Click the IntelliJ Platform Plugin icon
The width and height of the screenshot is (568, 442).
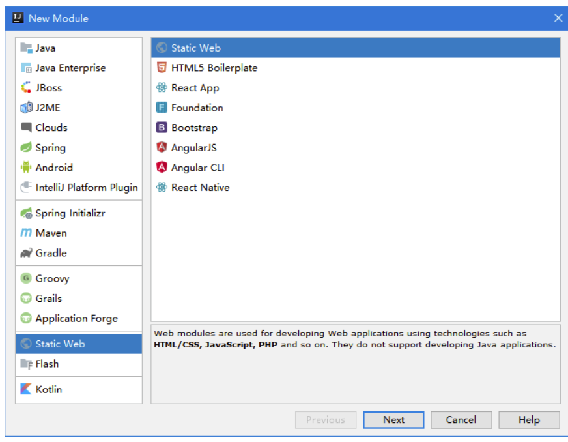(26, 188)
